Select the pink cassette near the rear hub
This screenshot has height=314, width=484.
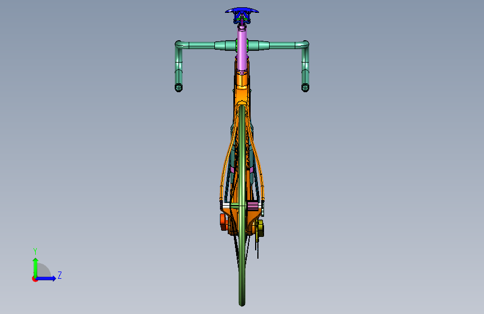click(253, 206)
